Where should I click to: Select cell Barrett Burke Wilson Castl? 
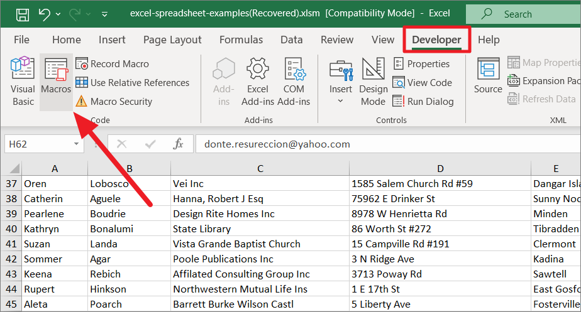[x=260, y=304]
